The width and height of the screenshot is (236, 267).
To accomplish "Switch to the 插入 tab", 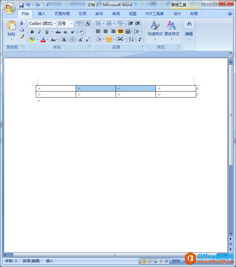I will 42,14.
